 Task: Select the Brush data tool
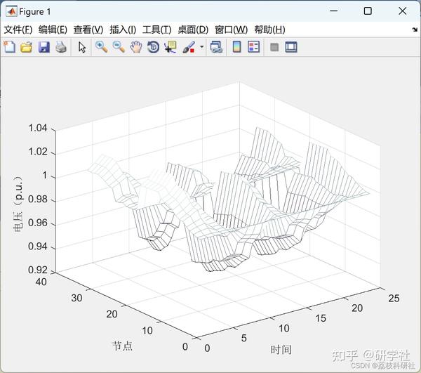189,47
